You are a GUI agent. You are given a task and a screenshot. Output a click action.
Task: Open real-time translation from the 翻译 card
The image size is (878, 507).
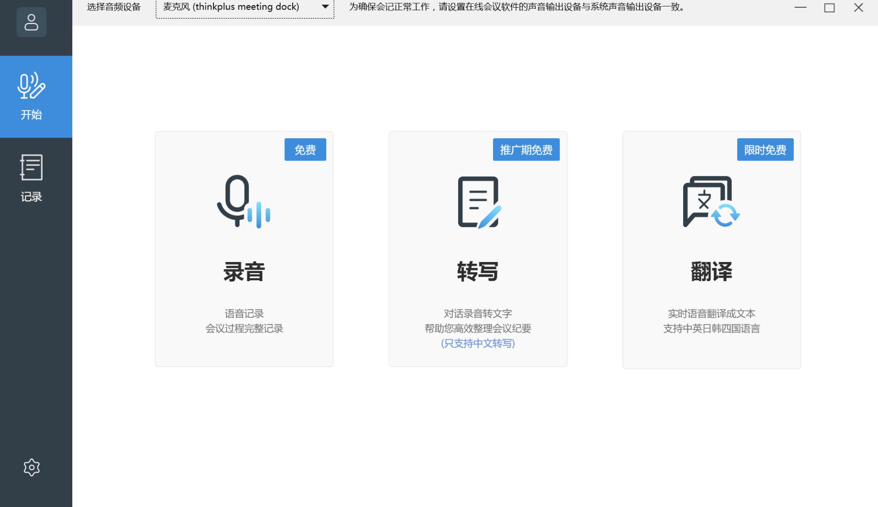click(x=711, y=249)
